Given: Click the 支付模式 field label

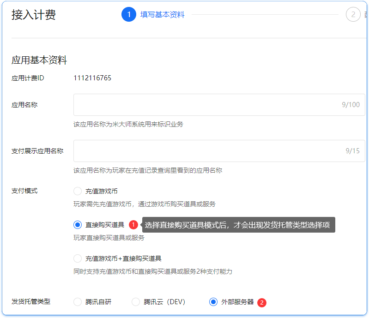Looking at the screenshot, I should point(24,191).
